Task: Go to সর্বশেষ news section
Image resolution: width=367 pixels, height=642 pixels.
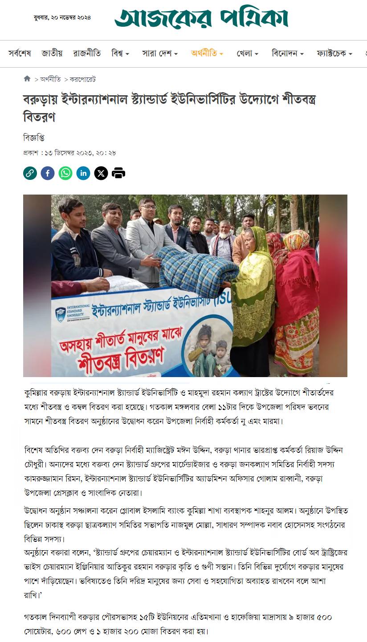Action: [20, 53]
